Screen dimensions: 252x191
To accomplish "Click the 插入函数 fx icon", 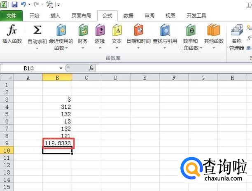I will pyautogui.click(x=12, y=30).
